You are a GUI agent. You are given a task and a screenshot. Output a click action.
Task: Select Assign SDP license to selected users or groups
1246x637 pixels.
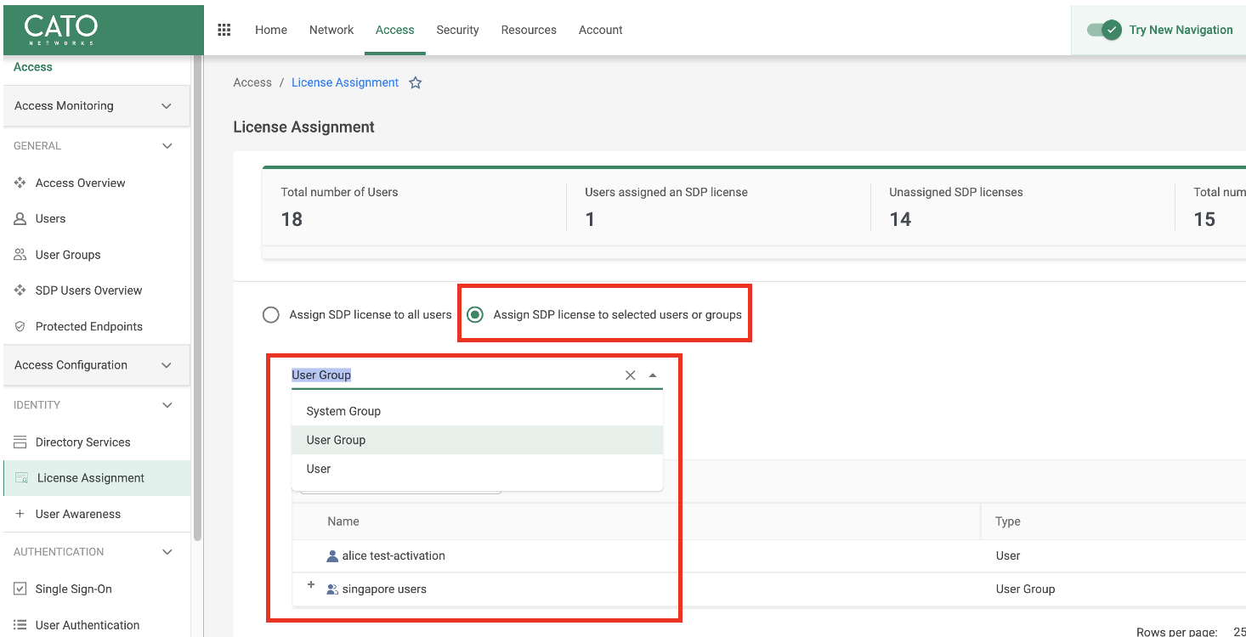tap(473, 313)
